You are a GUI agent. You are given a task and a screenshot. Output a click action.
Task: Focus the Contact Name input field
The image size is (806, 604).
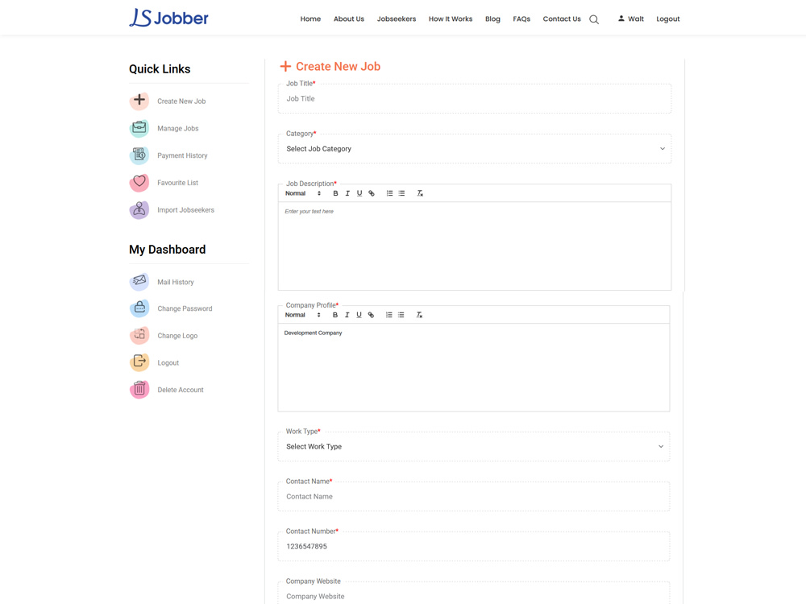pos(473,497)
